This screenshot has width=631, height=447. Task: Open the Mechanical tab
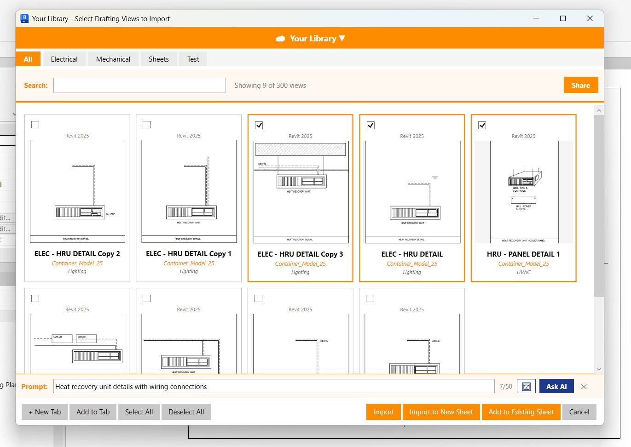point(113,59)
